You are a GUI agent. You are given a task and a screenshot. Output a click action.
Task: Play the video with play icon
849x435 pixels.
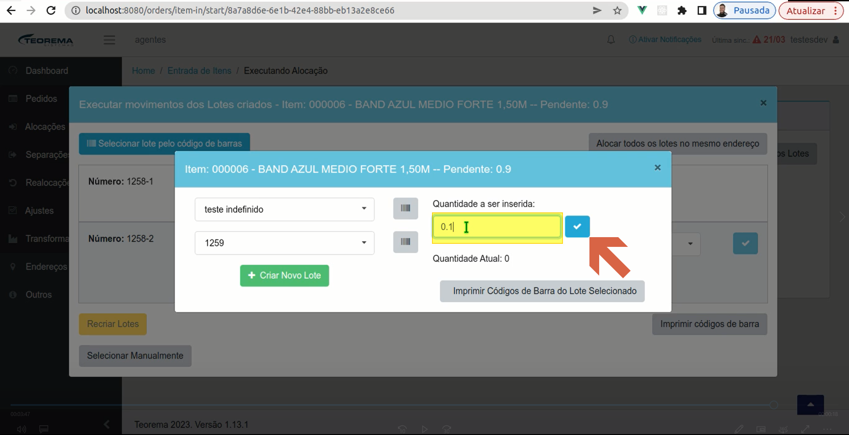pyautogui.click(x=424, y=429)
